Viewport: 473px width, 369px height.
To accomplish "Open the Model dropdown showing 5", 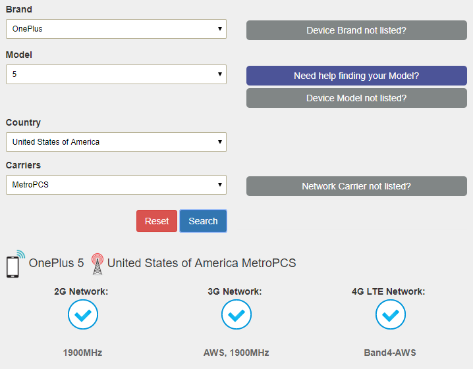I will (x=116, y=74).
